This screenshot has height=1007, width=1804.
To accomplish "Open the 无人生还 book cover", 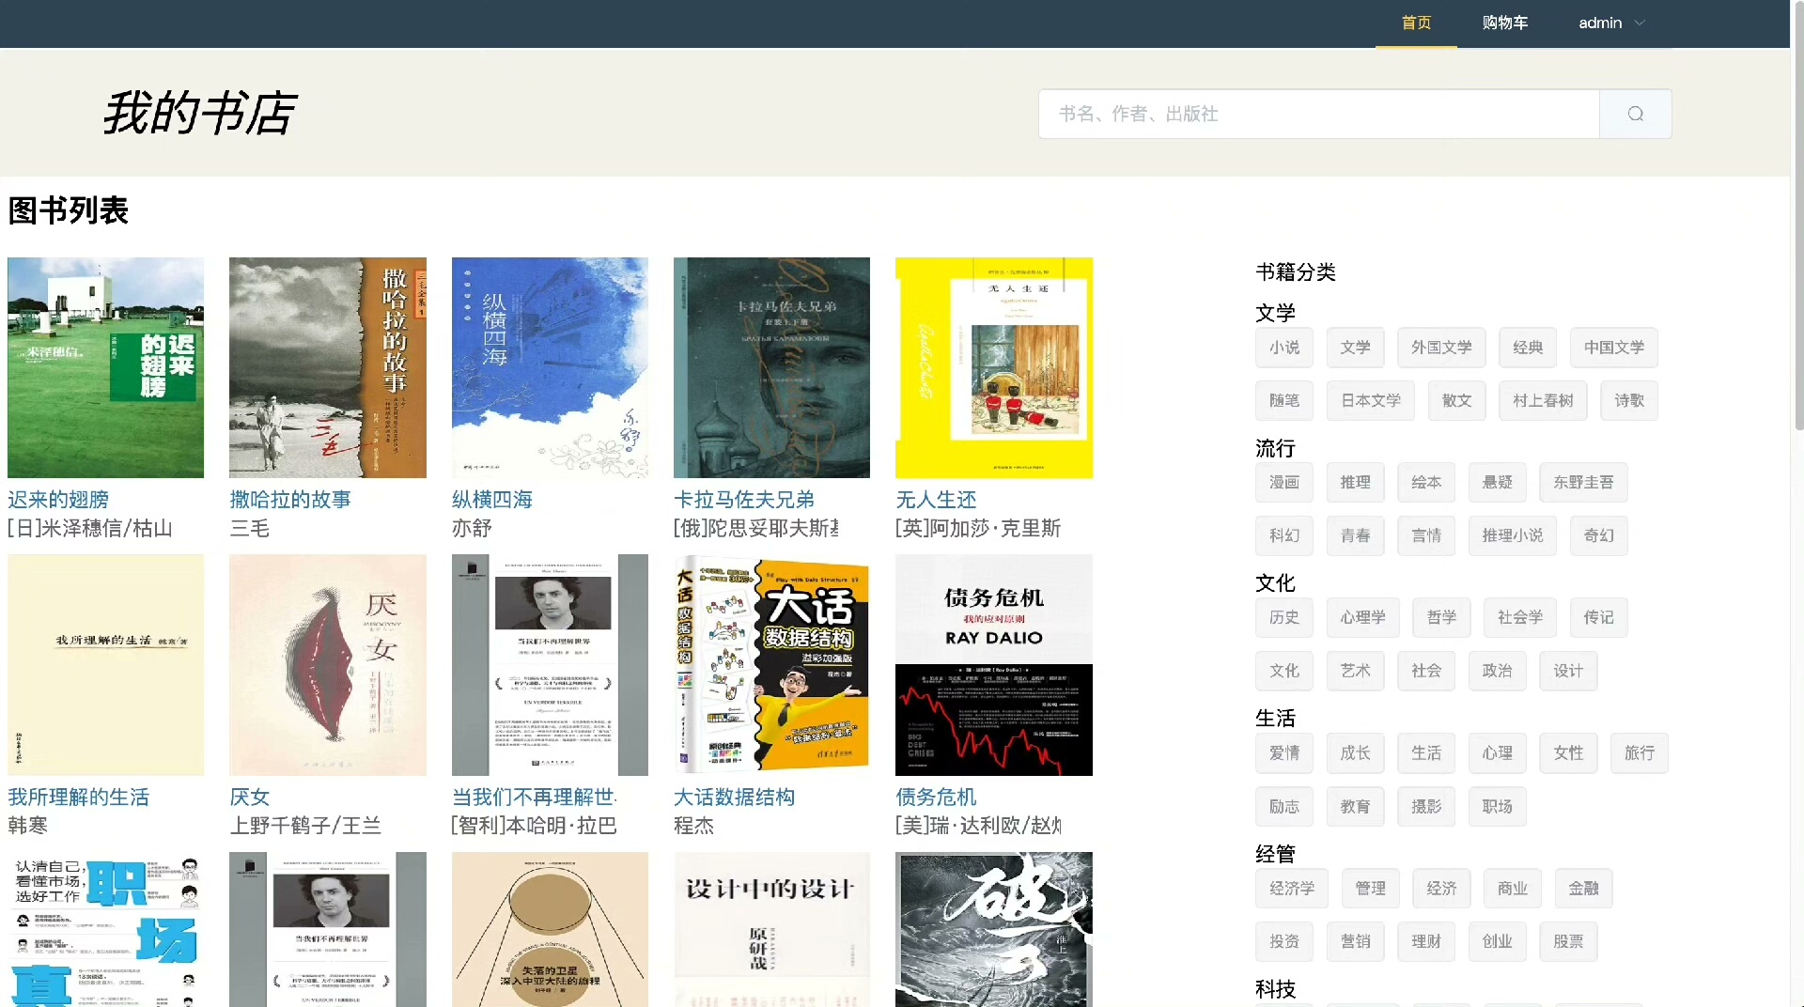I will point(994,367).
